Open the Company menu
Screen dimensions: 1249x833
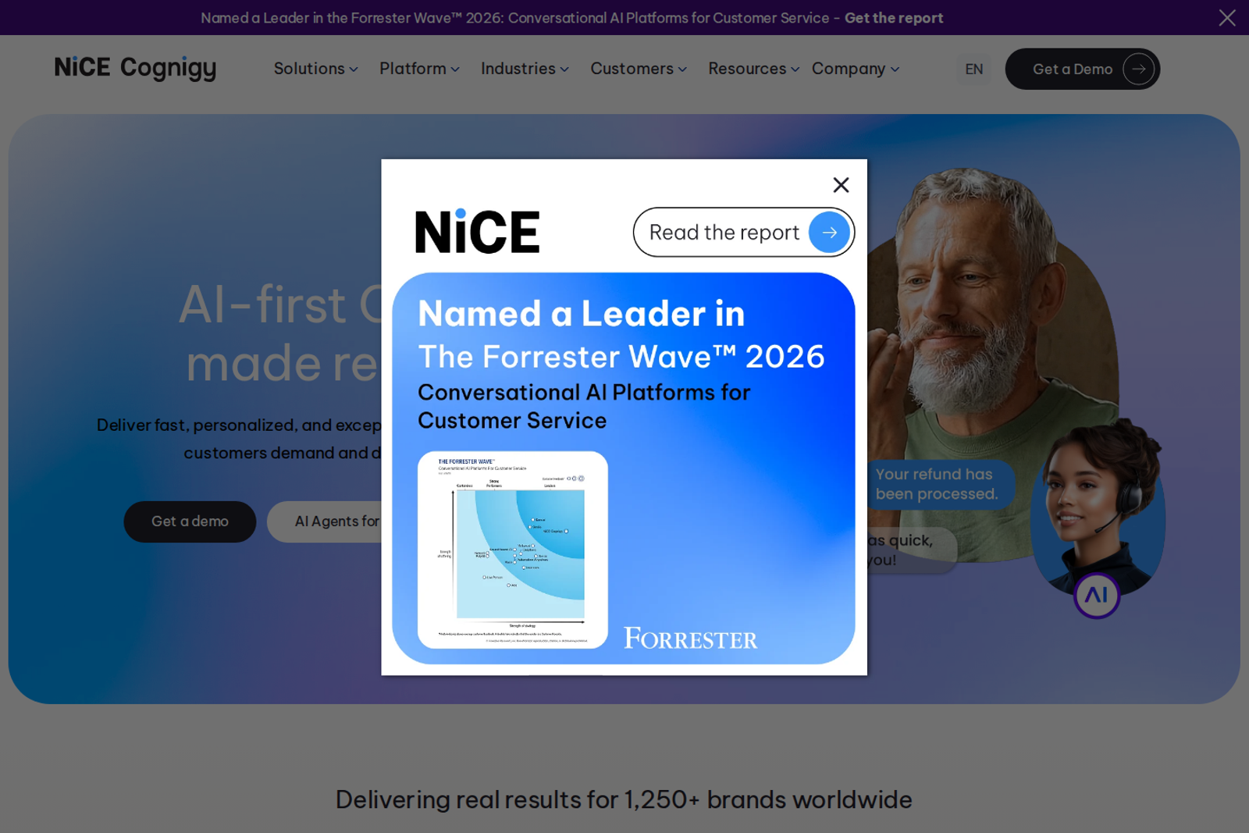coord(856,69)
